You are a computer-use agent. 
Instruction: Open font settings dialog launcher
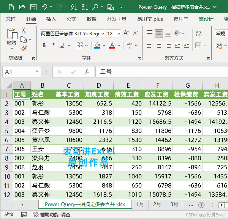coord(139,59)
